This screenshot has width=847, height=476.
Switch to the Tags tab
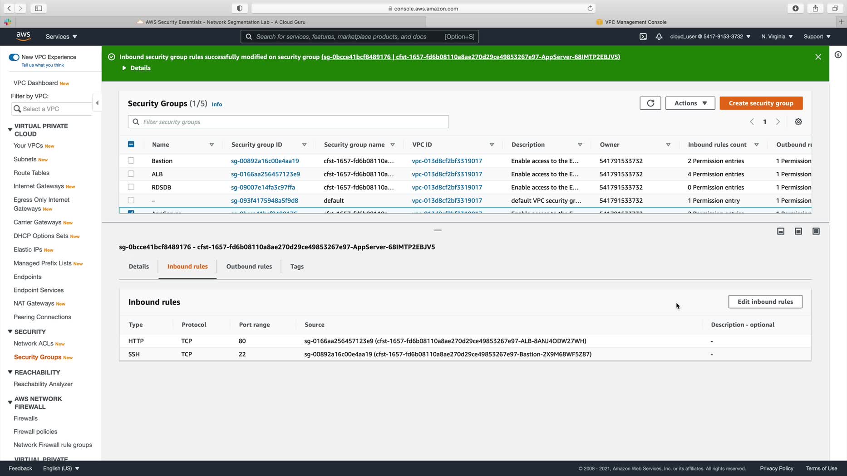[297, 267]
